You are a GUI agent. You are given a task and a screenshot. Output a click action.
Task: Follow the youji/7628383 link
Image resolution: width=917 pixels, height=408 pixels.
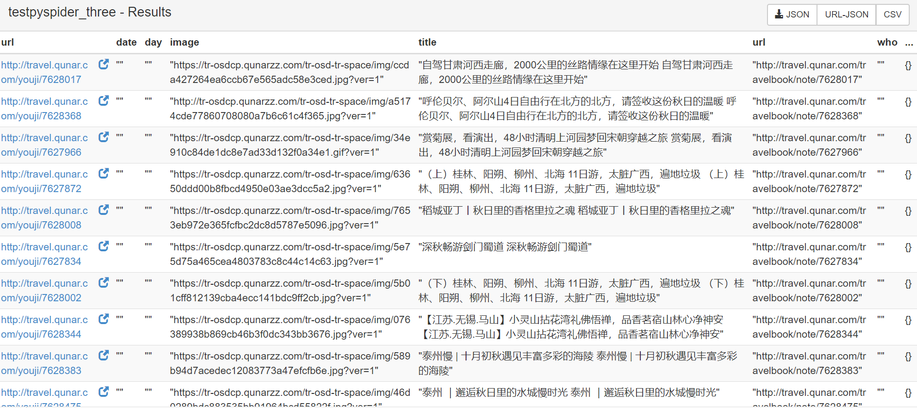click(x=45, y=363)
